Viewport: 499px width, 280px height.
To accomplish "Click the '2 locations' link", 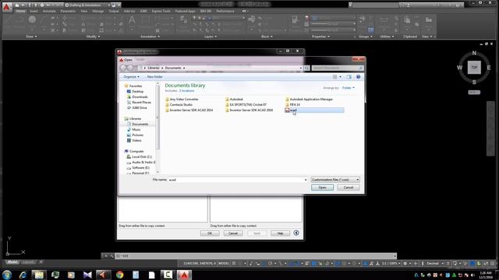I will coord(186,91).
